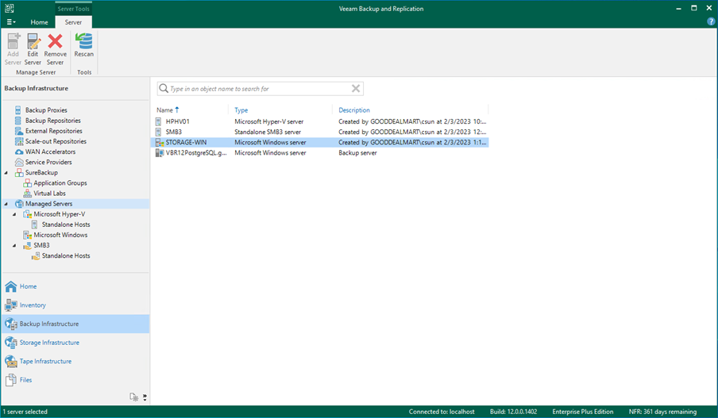
Task: Go to the Home navigation view
Action: point(75,287)
